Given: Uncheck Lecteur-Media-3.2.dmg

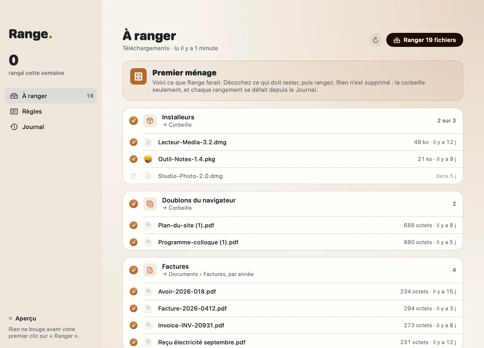Looking at the screenshot, I should 134,142.
